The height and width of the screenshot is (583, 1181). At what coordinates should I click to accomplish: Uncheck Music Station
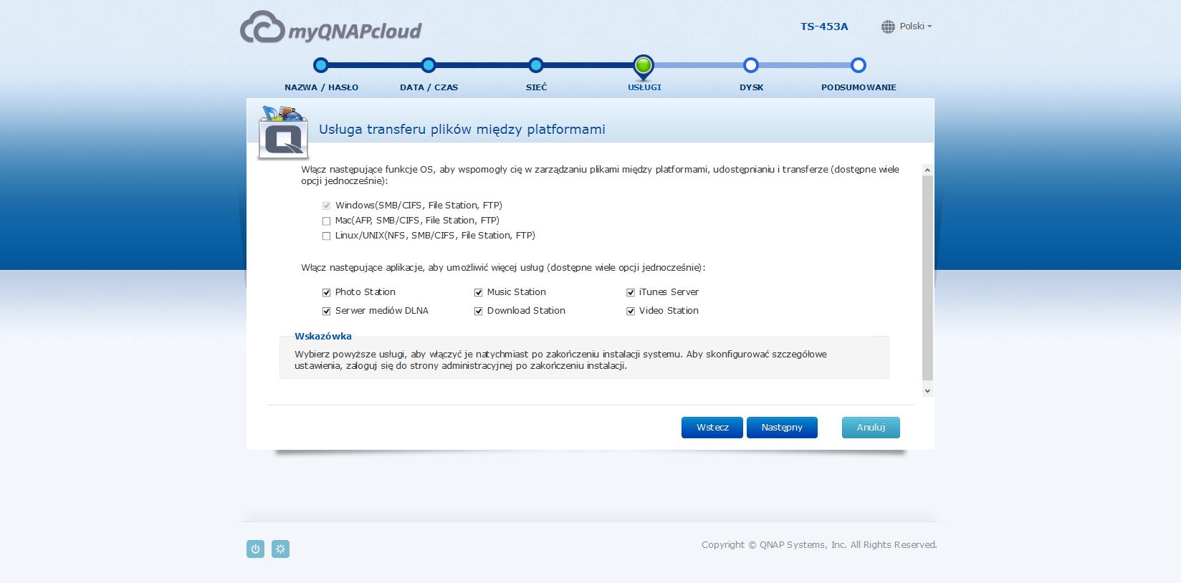(478, 292)
